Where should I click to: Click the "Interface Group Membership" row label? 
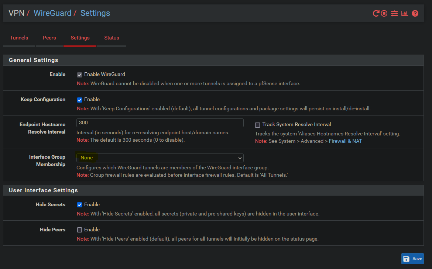point(47,161)
